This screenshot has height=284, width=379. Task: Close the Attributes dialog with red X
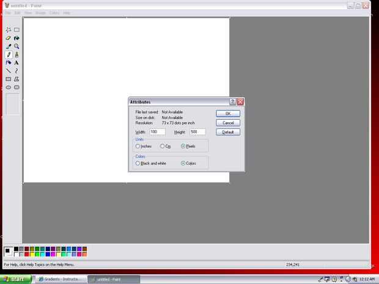click(x=240, y=101)
